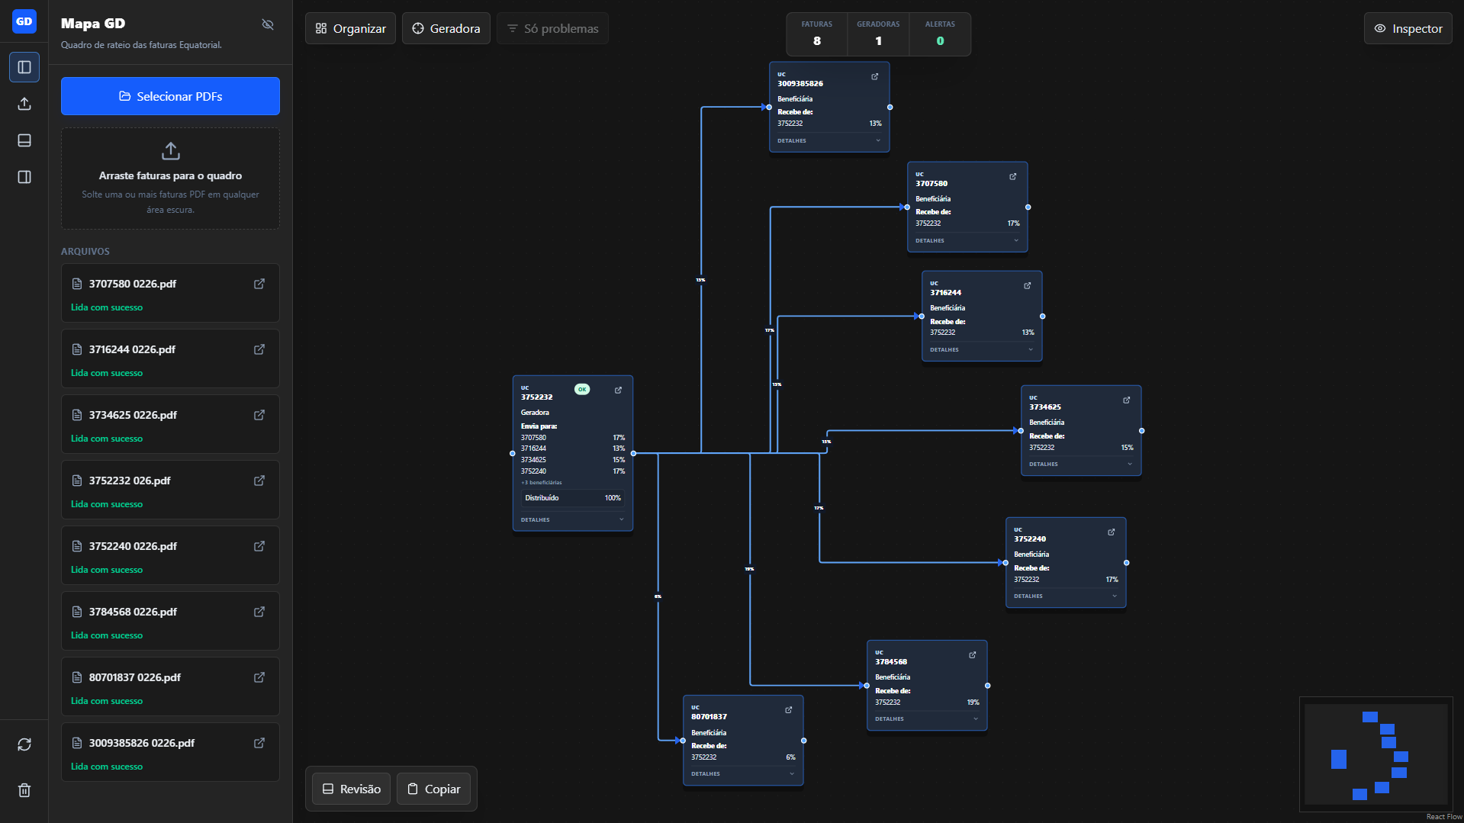The width and height of the screenshot is (1464, 823).
Task: Expand DETALHES on node 3784568
Action: point(927,719)
